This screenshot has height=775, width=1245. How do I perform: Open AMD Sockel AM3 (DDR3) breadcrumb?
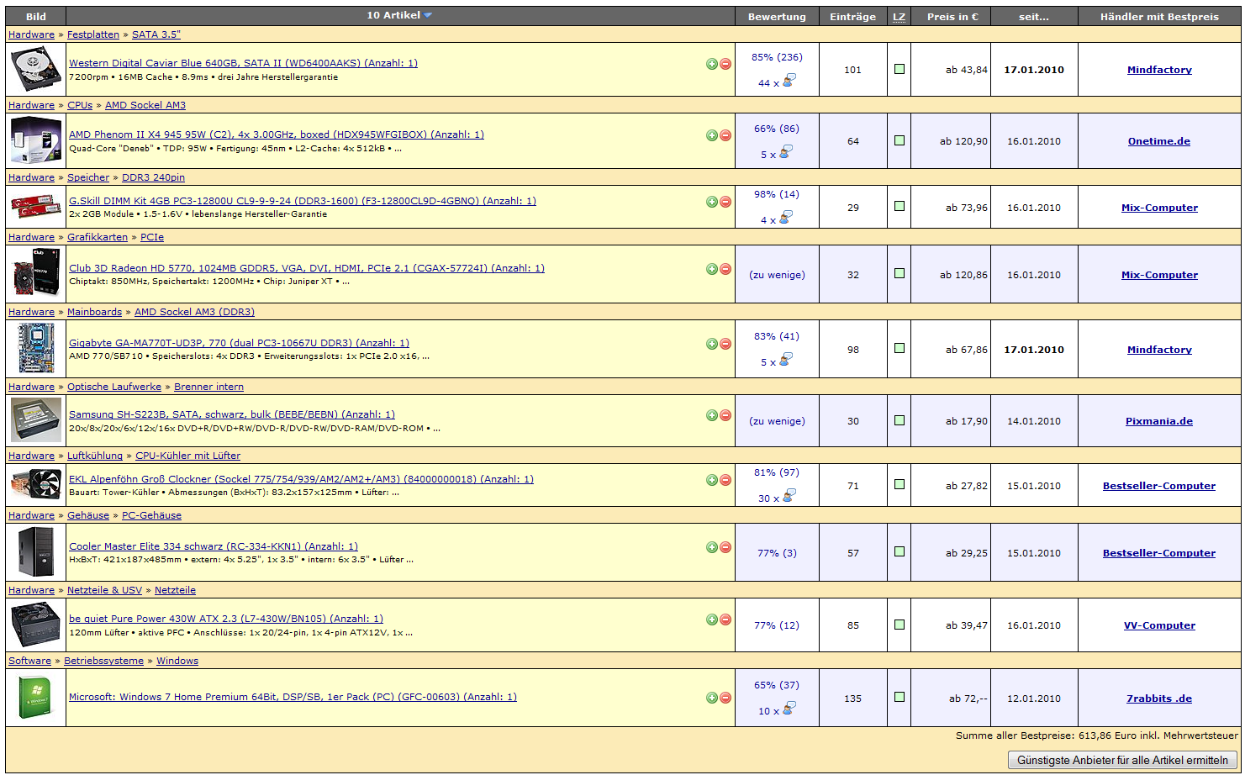tap(194, 312)
